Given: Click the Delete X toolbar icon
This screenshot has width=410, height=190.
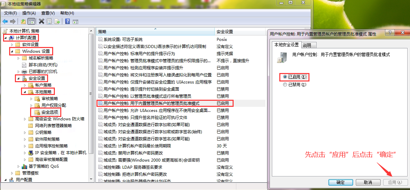Looking at the screenshot, I should (41, 22).
